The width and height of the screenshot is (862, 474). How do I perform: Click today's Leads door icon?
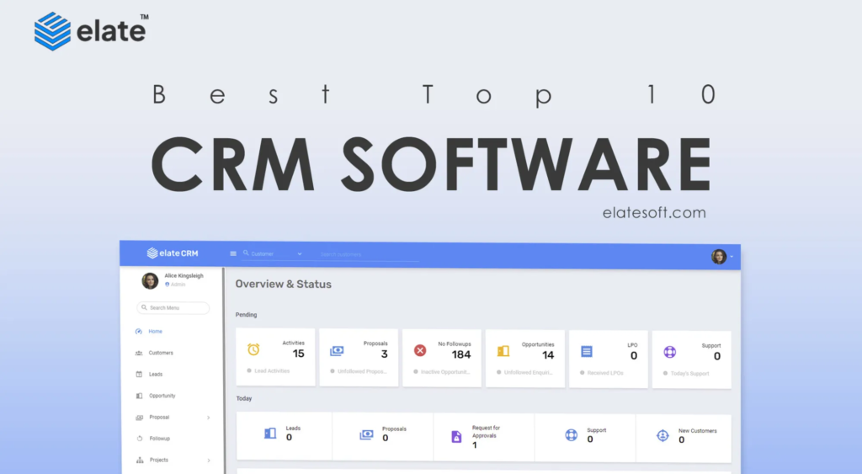pyautogui.click(x=270, y=434)
